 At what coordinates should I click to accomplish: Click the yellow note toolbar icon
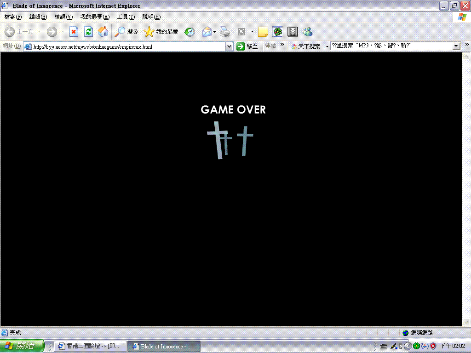[x=263, y=32]
